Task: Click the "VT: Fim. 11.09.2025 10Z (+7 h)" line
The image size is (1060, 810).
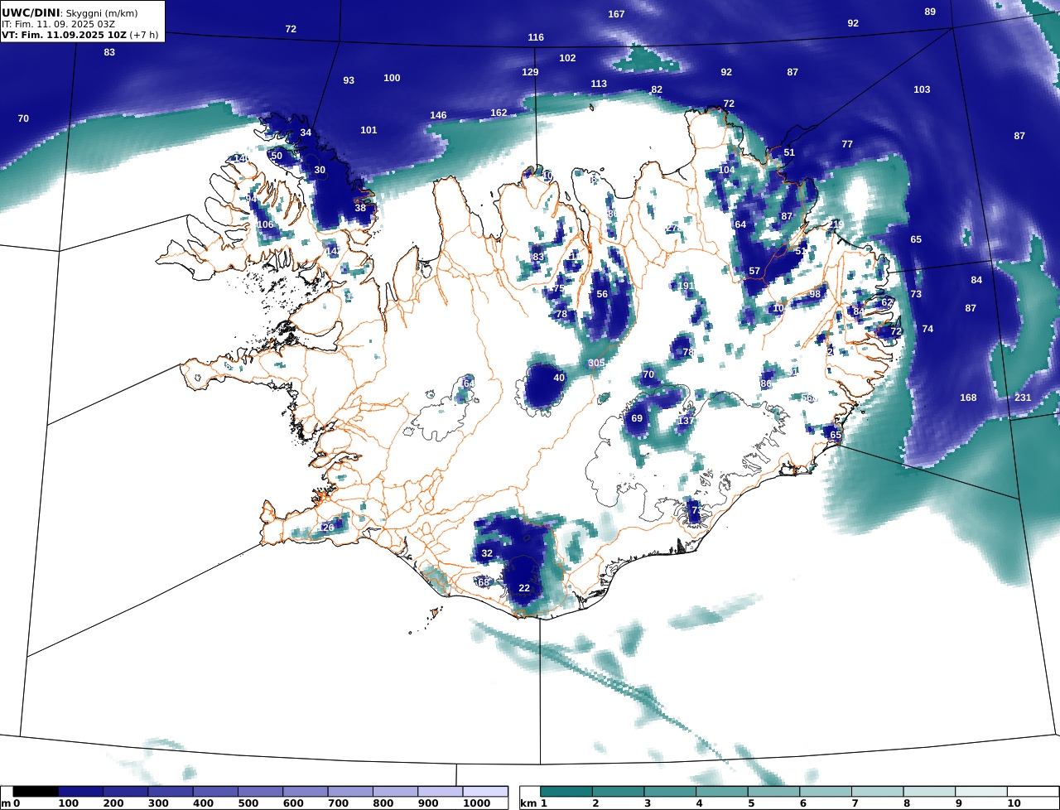Action: click(79, 36)
